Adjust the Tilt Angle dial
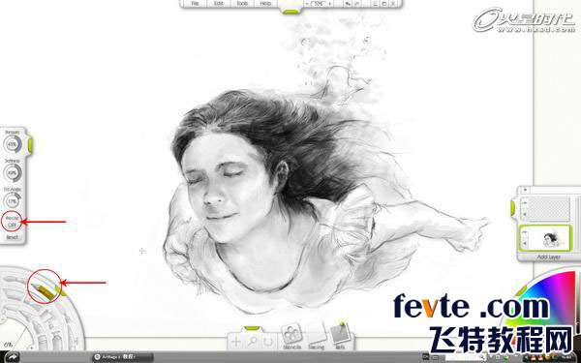Image resolution: width=581 pixels, height=363 pixels. point(13,200)
